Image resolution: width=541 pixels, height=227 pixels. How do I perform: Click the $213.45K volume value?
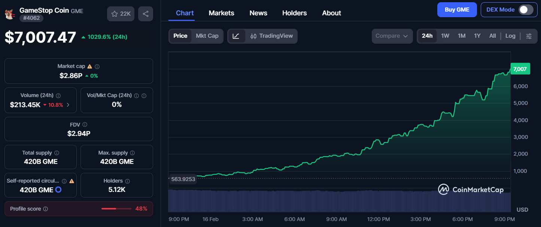coord(25,105)
